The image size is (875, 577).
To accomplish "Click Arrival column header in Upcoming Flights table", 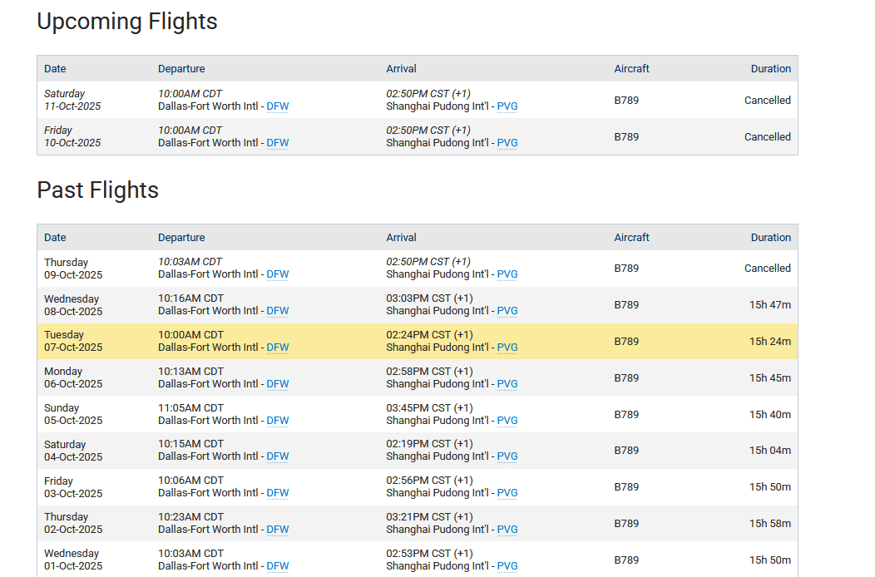I will 401,69.
